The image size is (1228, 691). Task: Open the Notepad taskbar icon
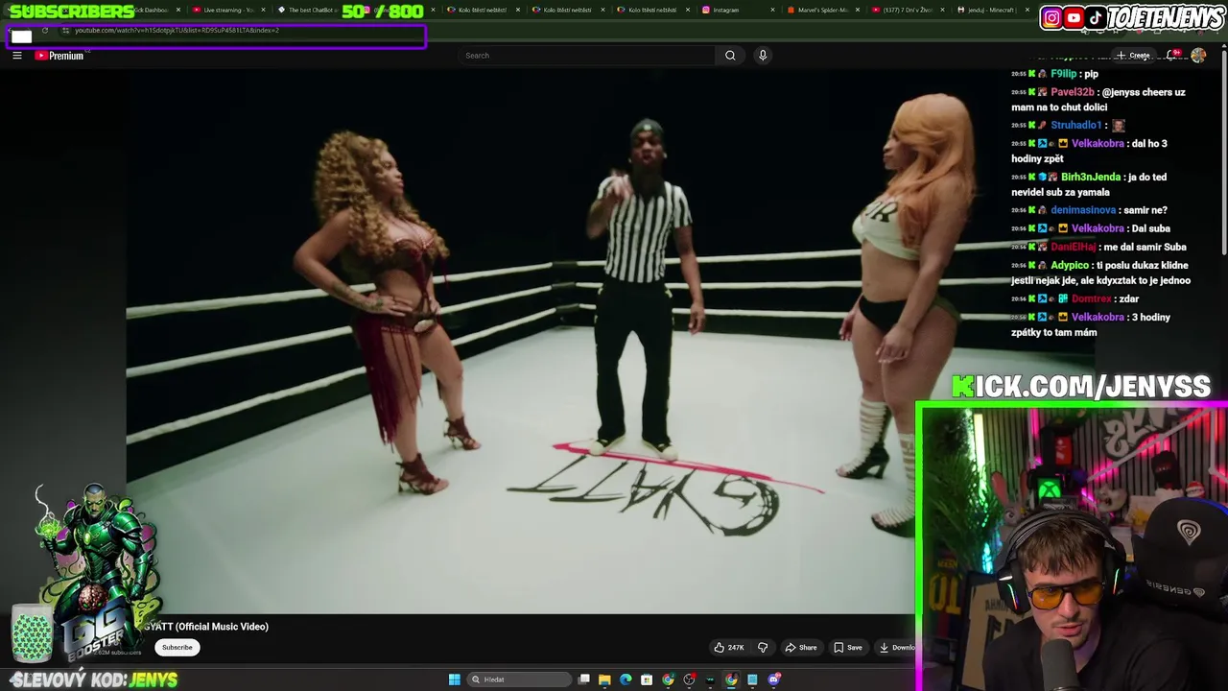[752, 679]
